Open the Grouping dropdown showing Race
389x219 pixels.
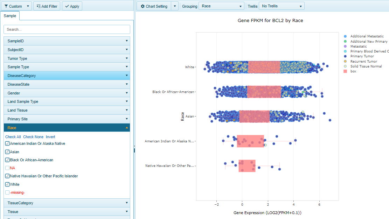pyautogui.click(x=221, y=6)
